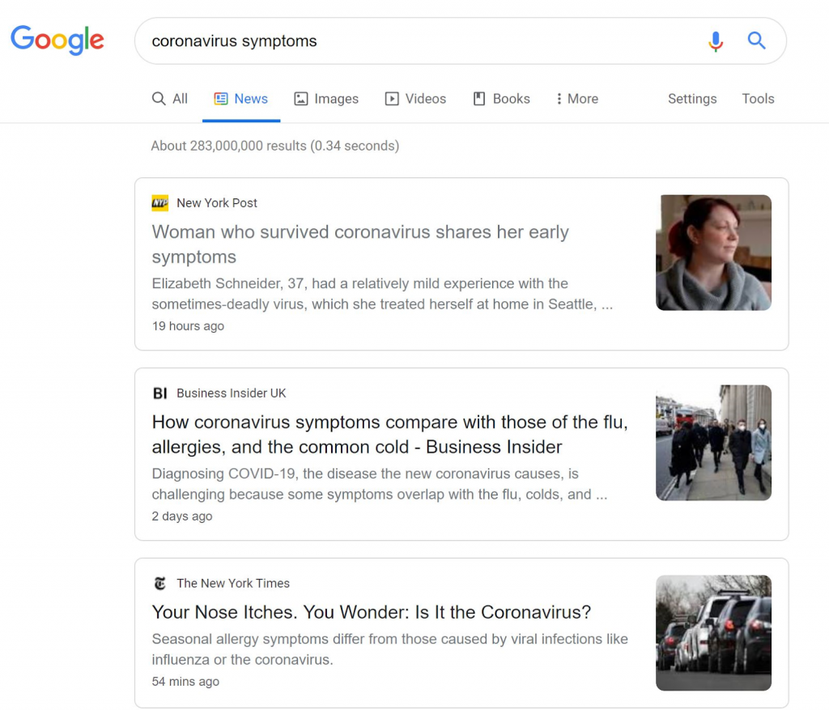
Task: Click the Business Insider UK logo icon
Action: click(x=160, y=393)
